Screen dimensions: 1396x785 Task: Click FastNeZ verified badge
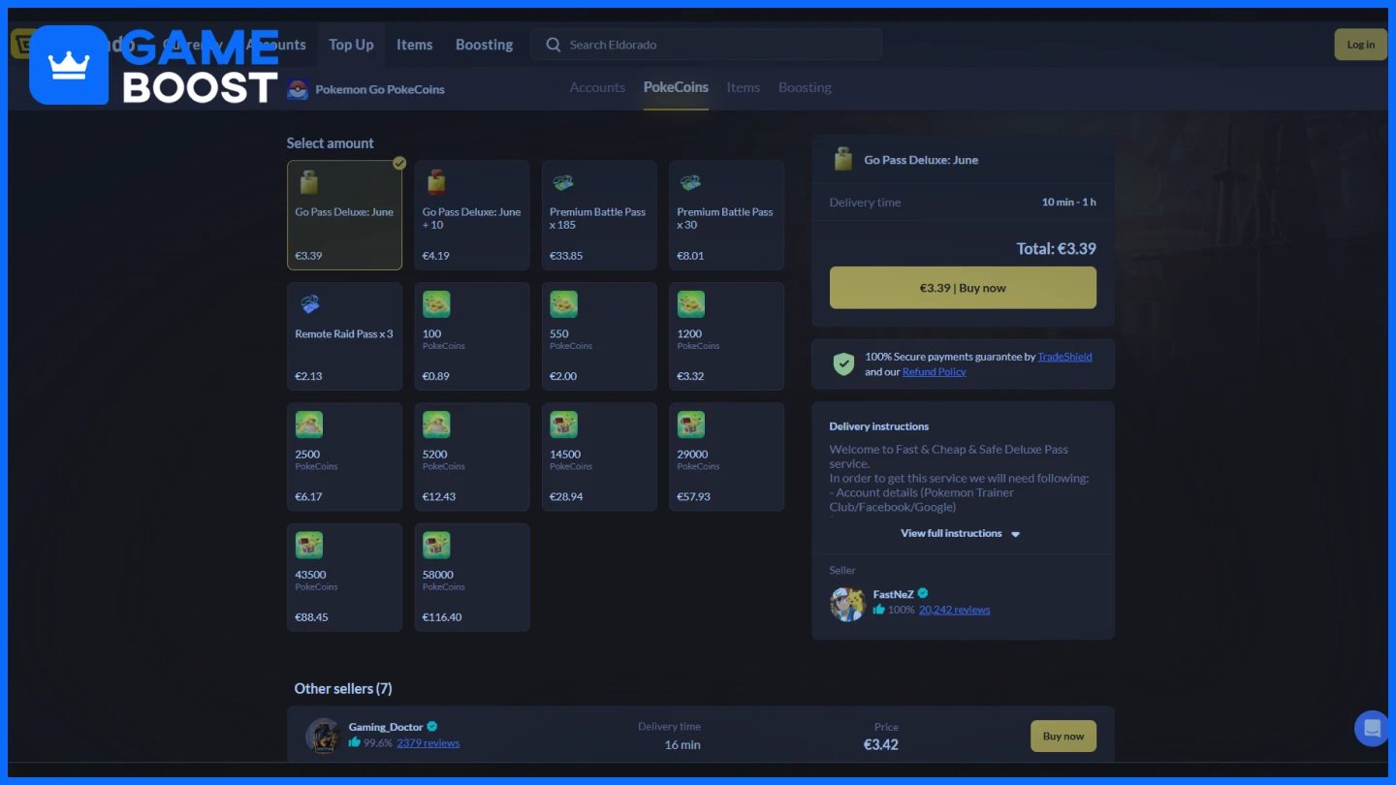point(923,594)
